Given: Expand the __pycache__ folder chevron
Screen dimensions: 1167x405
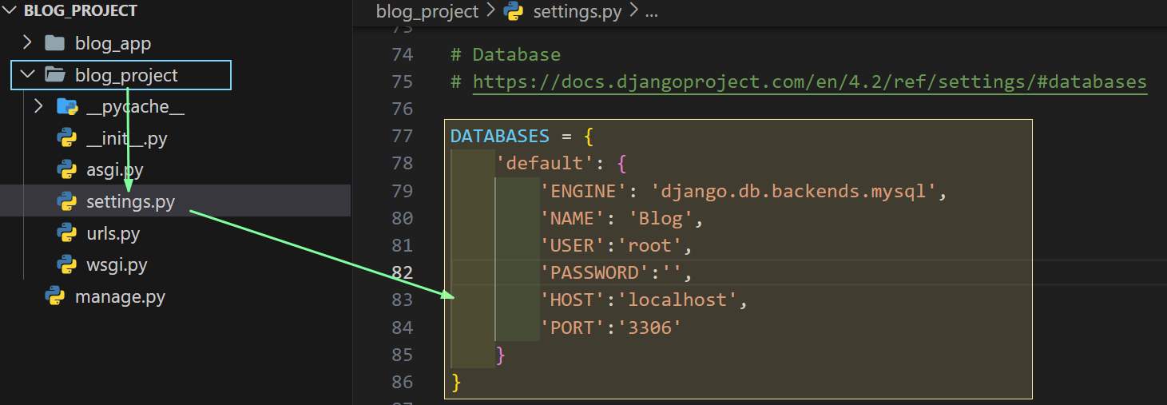Looking at the screenshot, I should pyautogui.click(x=40, y=106).
